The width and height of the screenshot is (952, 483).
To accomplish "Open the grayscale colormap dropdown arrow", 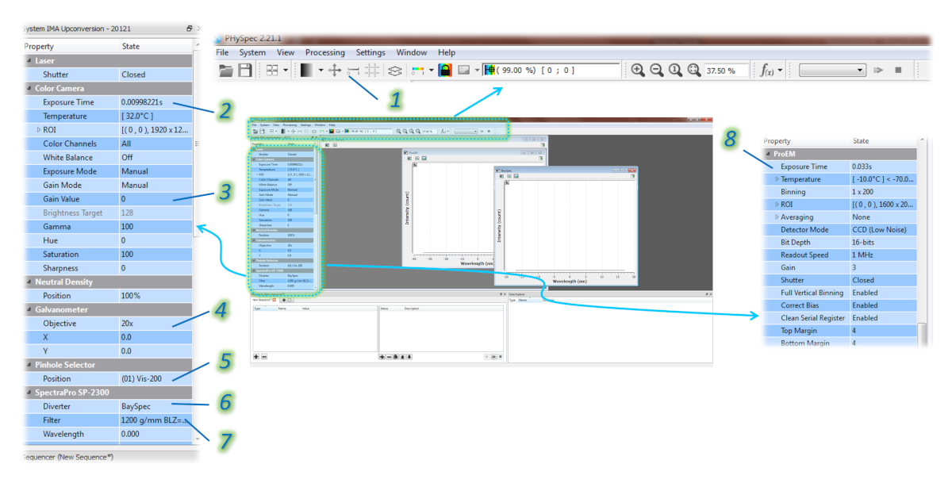I will 321,71.
